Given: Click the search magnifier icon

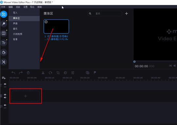Looking at the screenshot, I should coord(90,13).
